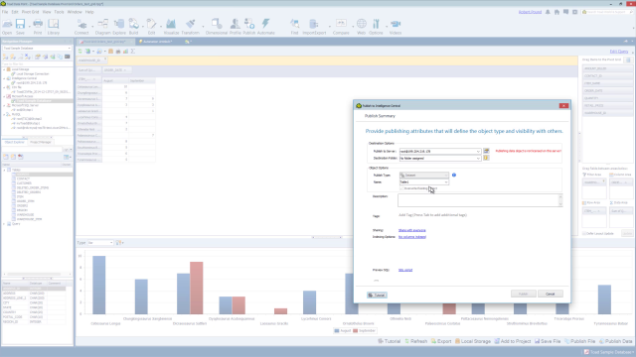Select the WAREHOUSE table in Object Explorer
Image resolution: width=636 pixels, height=357 pixels.
25,214
